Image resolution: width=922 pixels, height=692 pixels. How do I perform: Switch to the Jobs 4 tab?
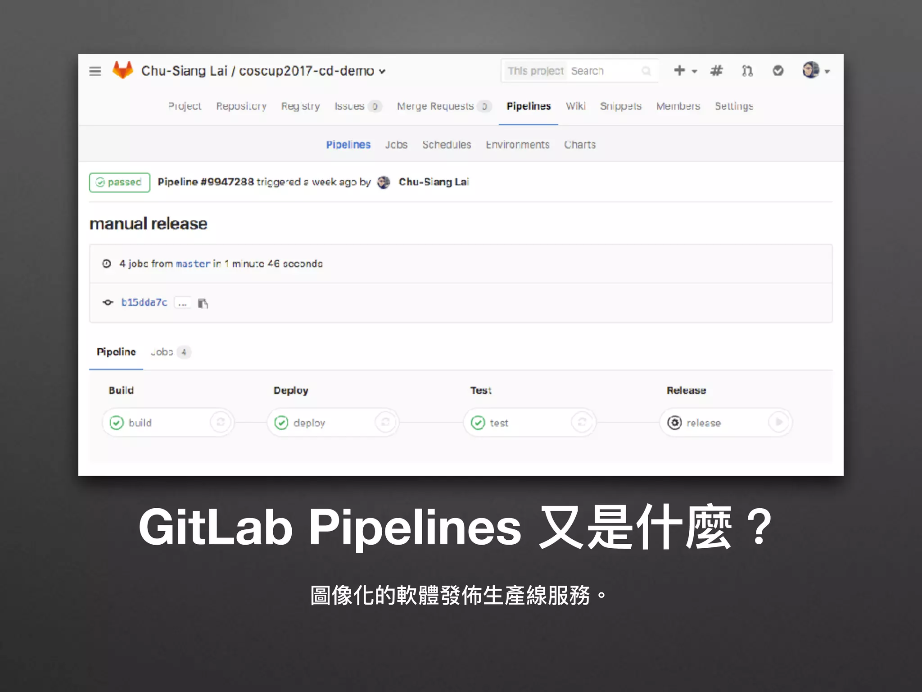[x=171, y=352]
